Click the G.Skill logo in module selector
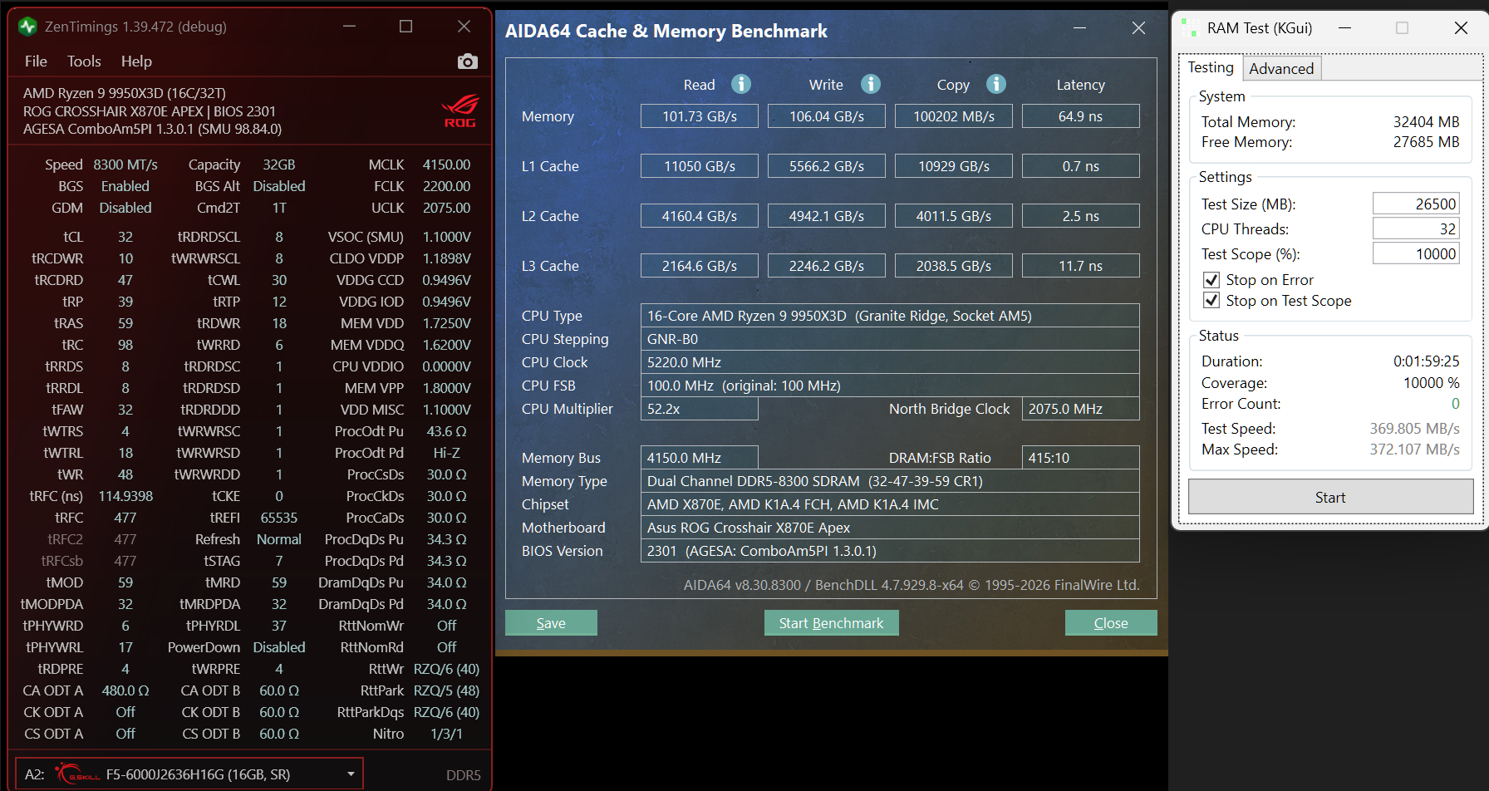 coord(77,774)
